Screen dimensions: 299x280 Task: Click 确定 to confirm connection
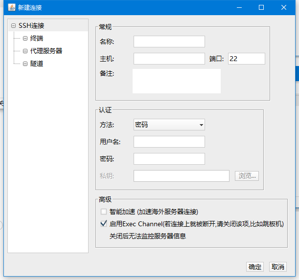coord(255,267)
